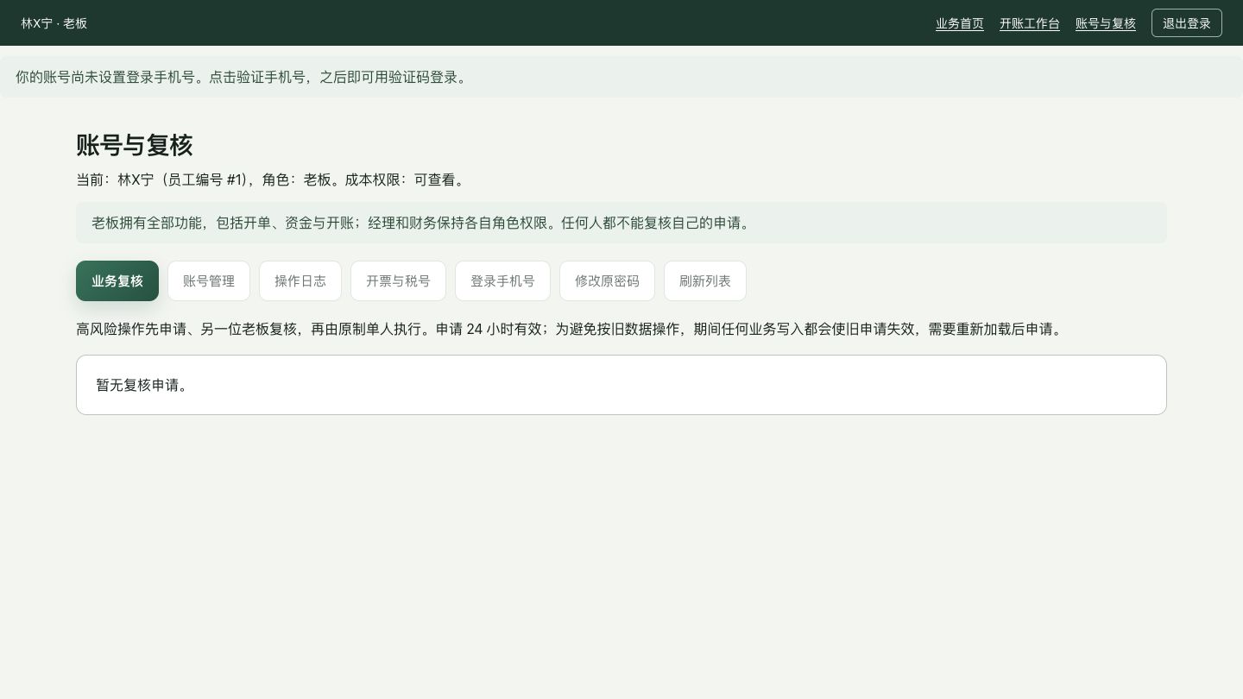Click the 账号与复核 page heading
Viewport: 1243px width, 699px height.
coord(135,145)
